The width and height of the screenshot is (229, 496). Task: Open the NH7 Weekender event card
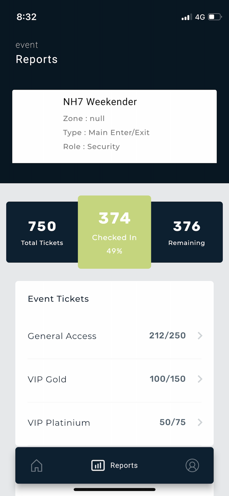click(114, 126)
